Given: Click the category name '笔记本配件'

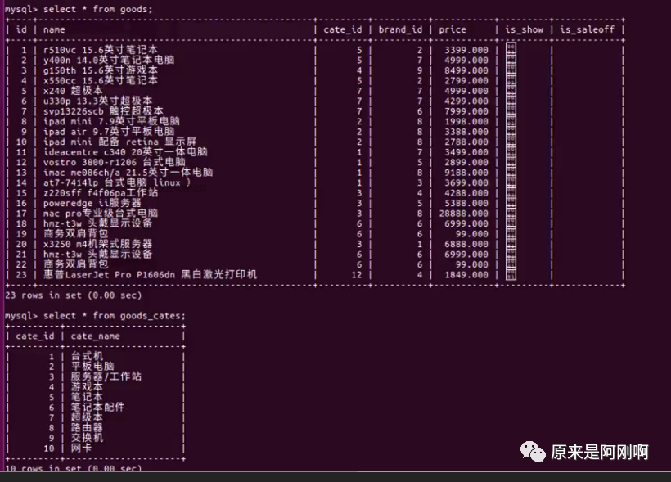Looking at the screenshot, I should [97, 408].
